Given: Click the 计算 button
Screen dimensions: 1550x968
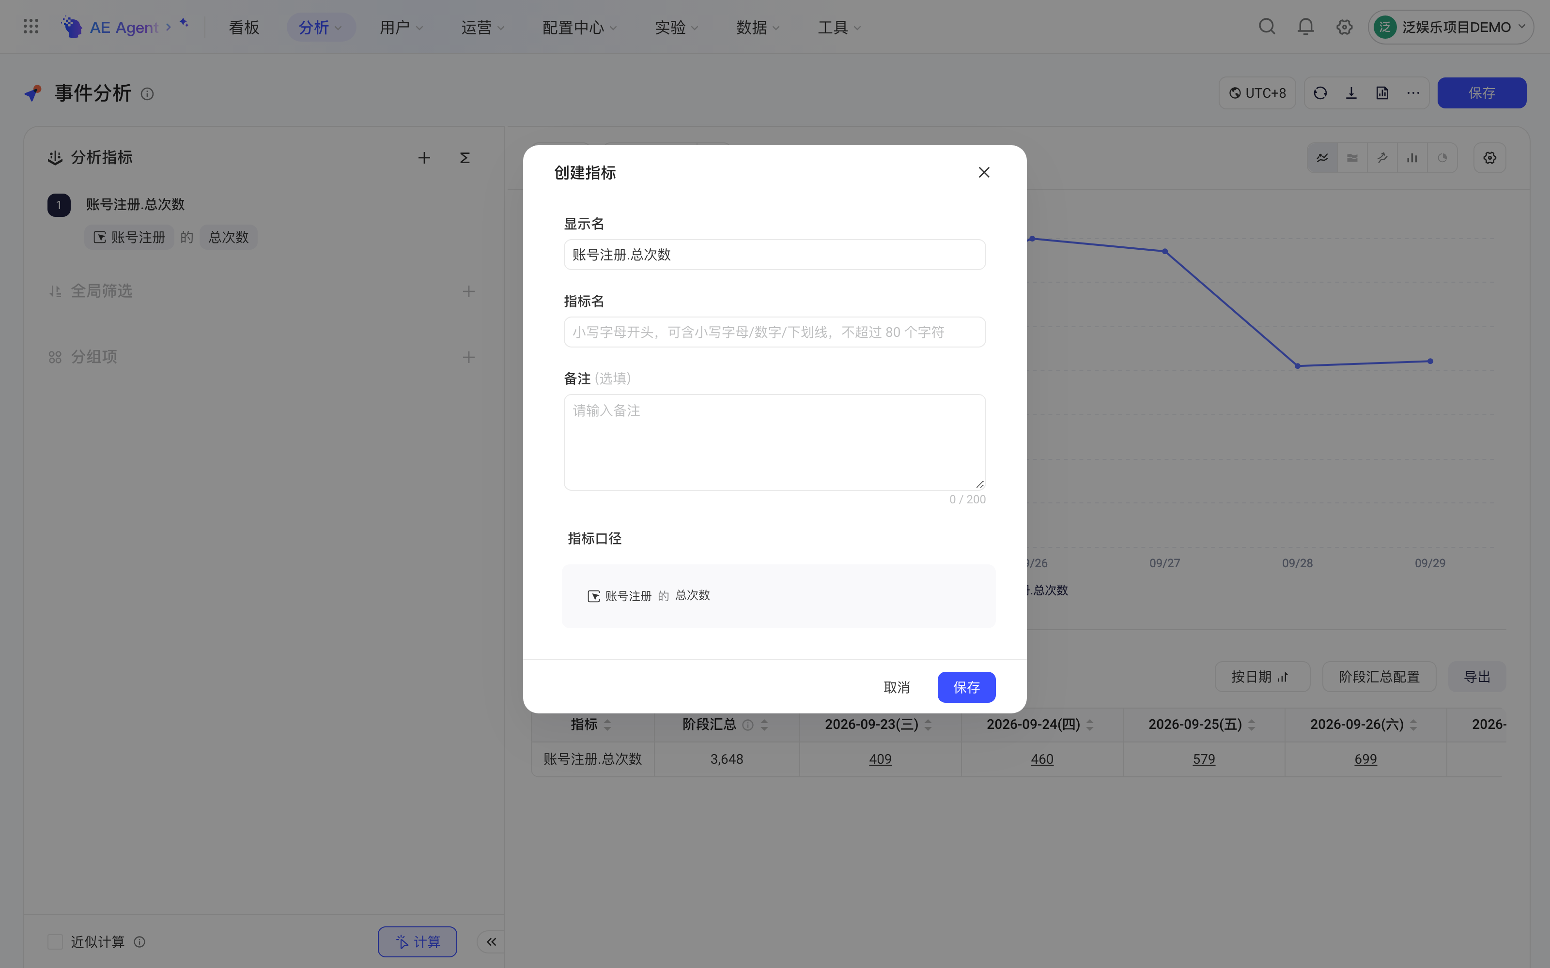Looking at the screenshot, I should point(418,942).
